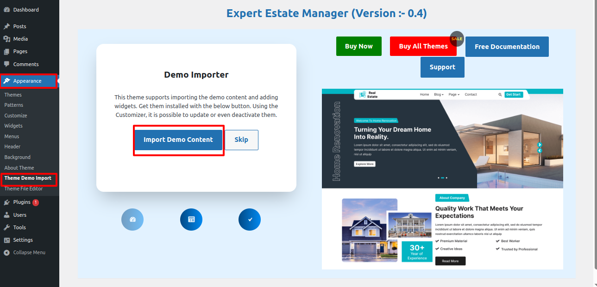Click the Settings sliders icon

tap(6, 240)
